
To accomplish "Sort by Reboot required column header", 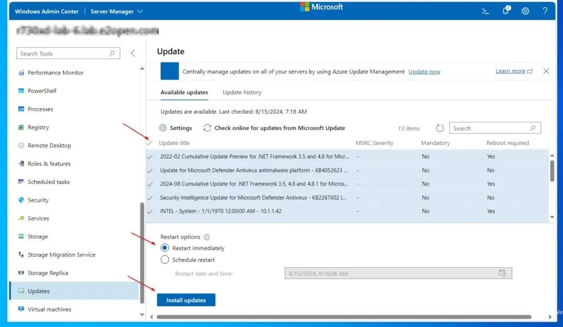I will [x=507, y=143].
